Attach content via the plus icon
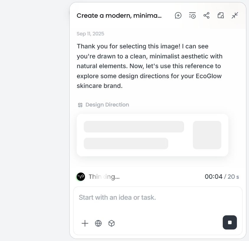 coord(85,223)
